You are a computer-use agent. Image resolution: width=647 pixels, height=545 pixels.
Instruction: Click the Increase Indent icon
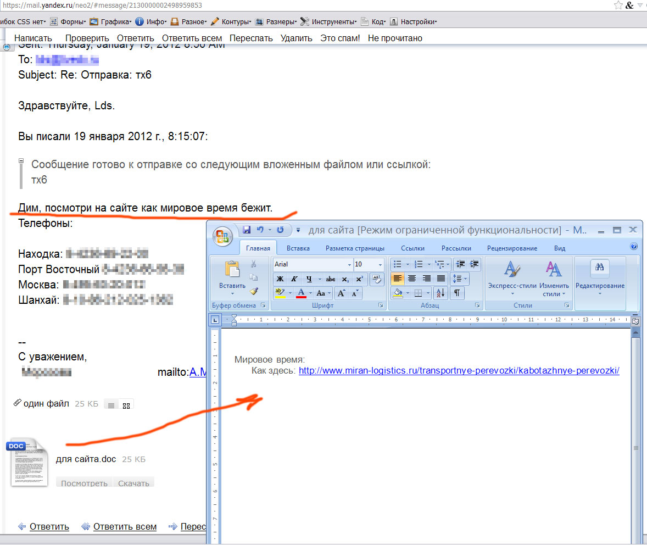(x=474, y=264)
